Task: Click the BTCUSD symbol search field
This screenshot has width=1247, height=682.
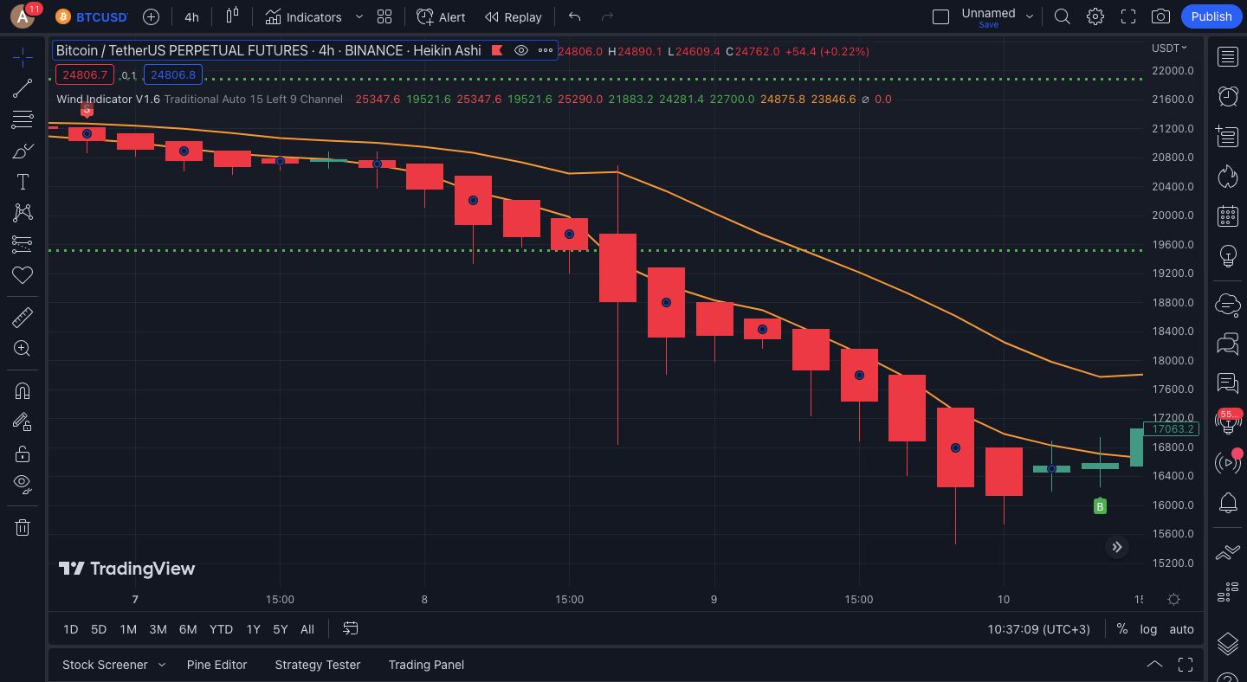Action: 101,16
